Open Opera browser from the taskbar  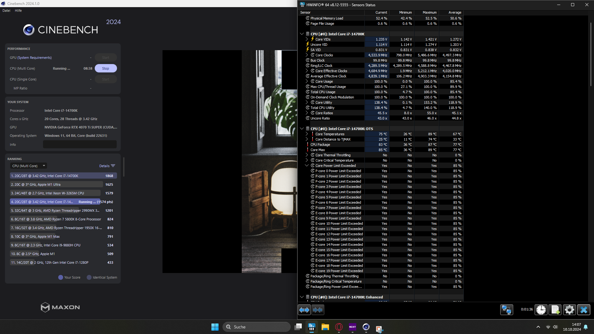(339, 327)
